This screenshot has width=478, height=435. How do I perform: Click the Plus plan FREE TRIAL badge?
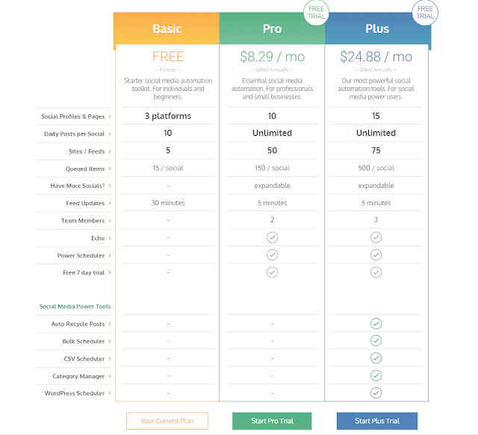[425, 13]
